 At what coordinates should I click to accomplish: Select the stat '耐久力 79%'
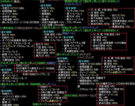(42, 44)
